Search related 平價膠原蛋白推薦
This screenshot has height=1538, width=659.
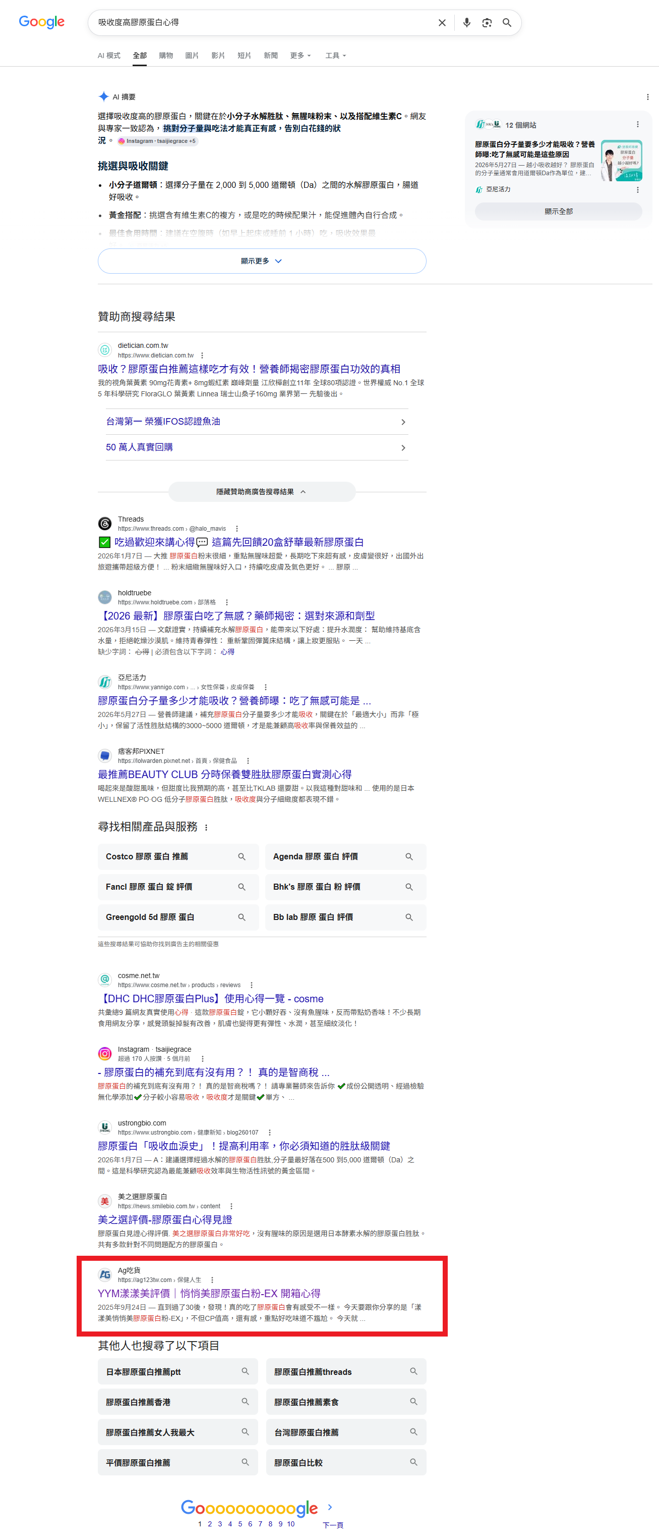point(177,1463)
